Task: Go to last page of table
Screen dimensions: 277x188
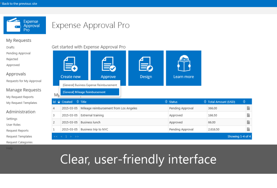Action: click(x=77, y=137)
